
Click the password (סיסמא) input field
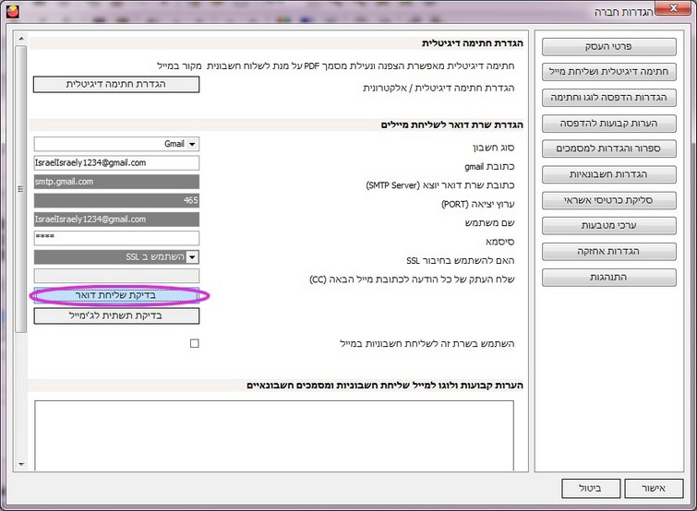point(116,238)
